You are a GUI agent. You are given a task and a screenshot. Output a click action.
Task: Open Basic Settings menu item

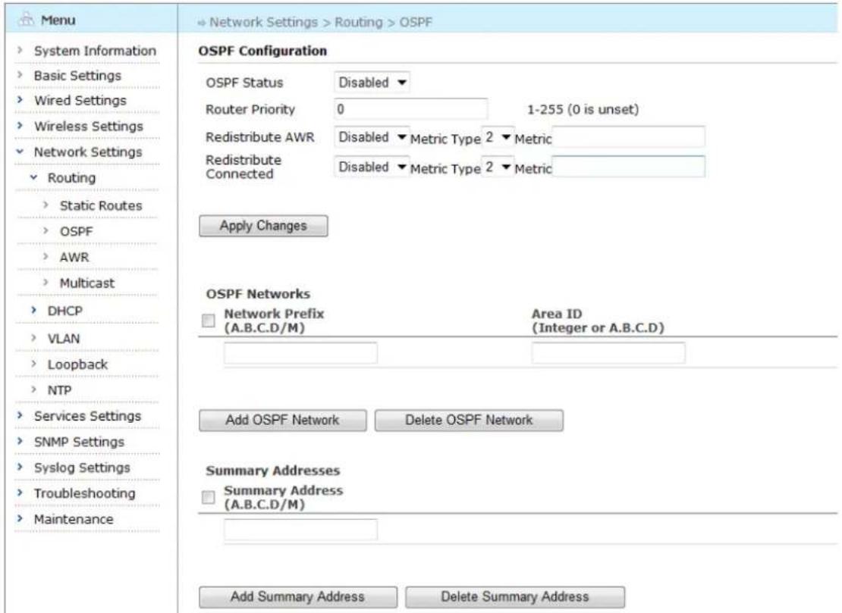[77, 76]
